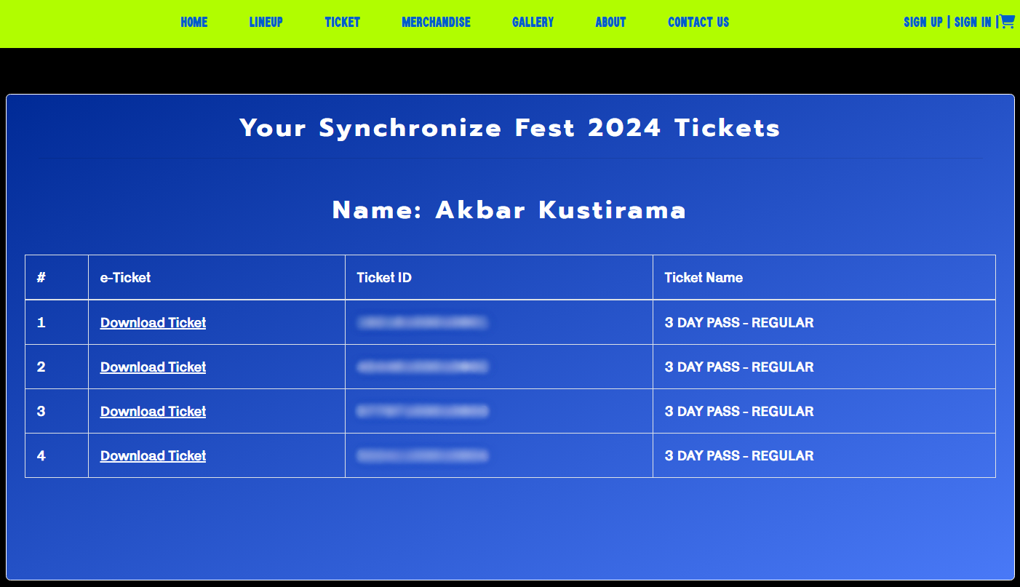Image resolution: width=1020 pixels, height=587 pixels.
Task: Open the shopping cart
Action: (1007, 22)
